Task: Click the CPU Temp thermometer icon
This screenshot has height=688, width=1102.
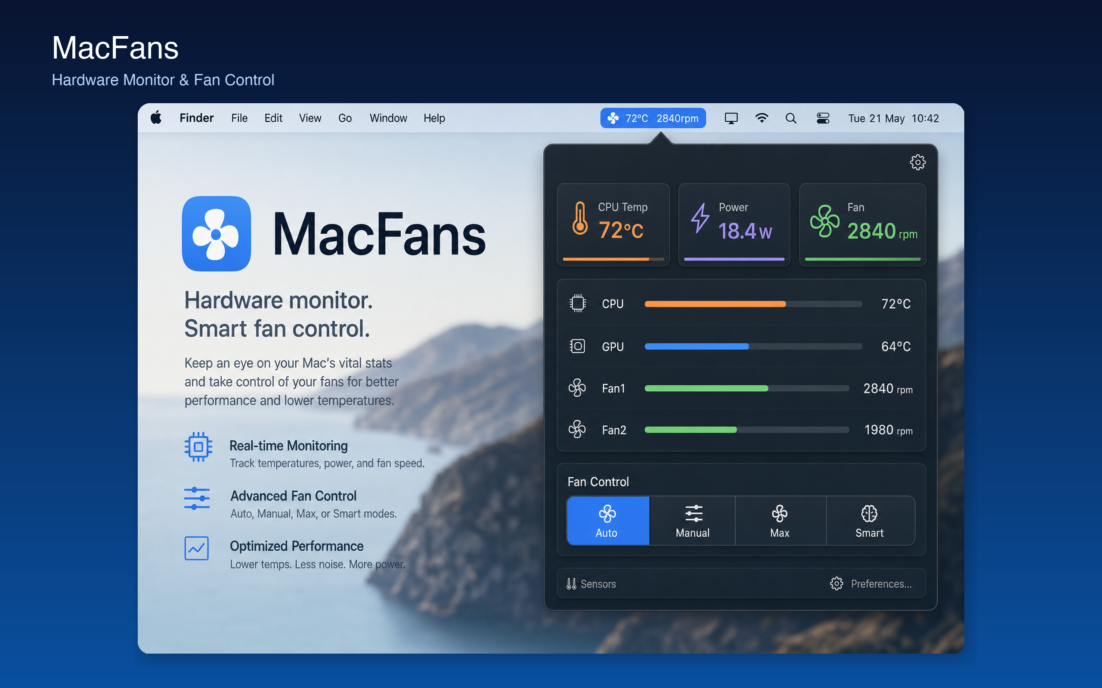Action: tap(580, 218)
